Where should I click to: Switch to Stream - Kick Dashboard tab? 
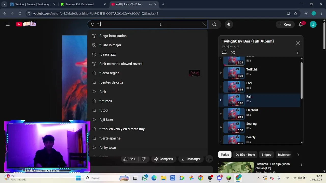(83, 4)
